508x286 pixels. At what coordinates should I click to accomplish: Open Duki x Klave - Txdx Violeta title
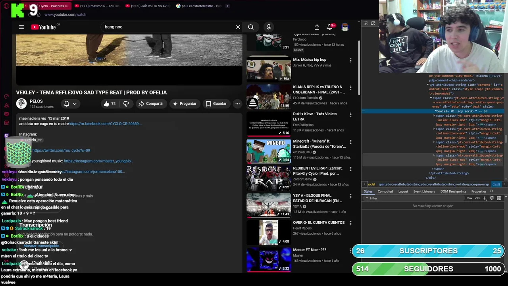tap(315, 116)
